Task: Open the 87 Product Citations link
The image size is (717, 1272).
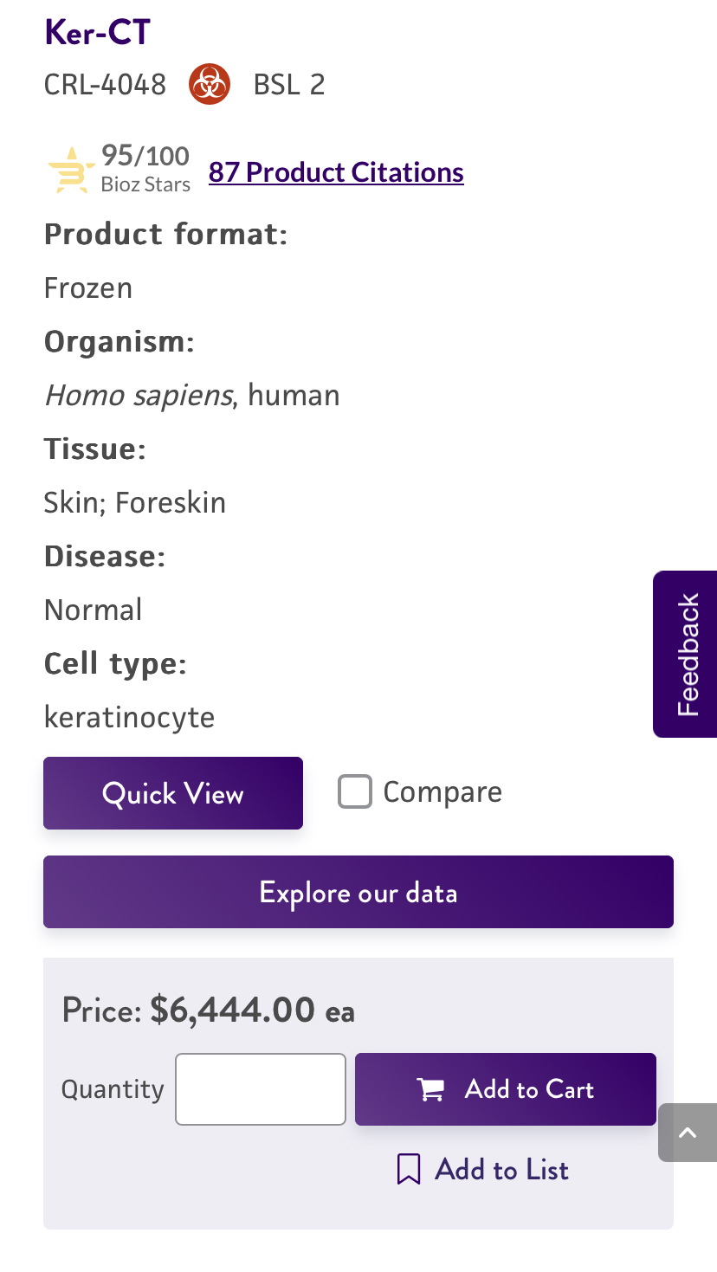Action: pos(336,172)
